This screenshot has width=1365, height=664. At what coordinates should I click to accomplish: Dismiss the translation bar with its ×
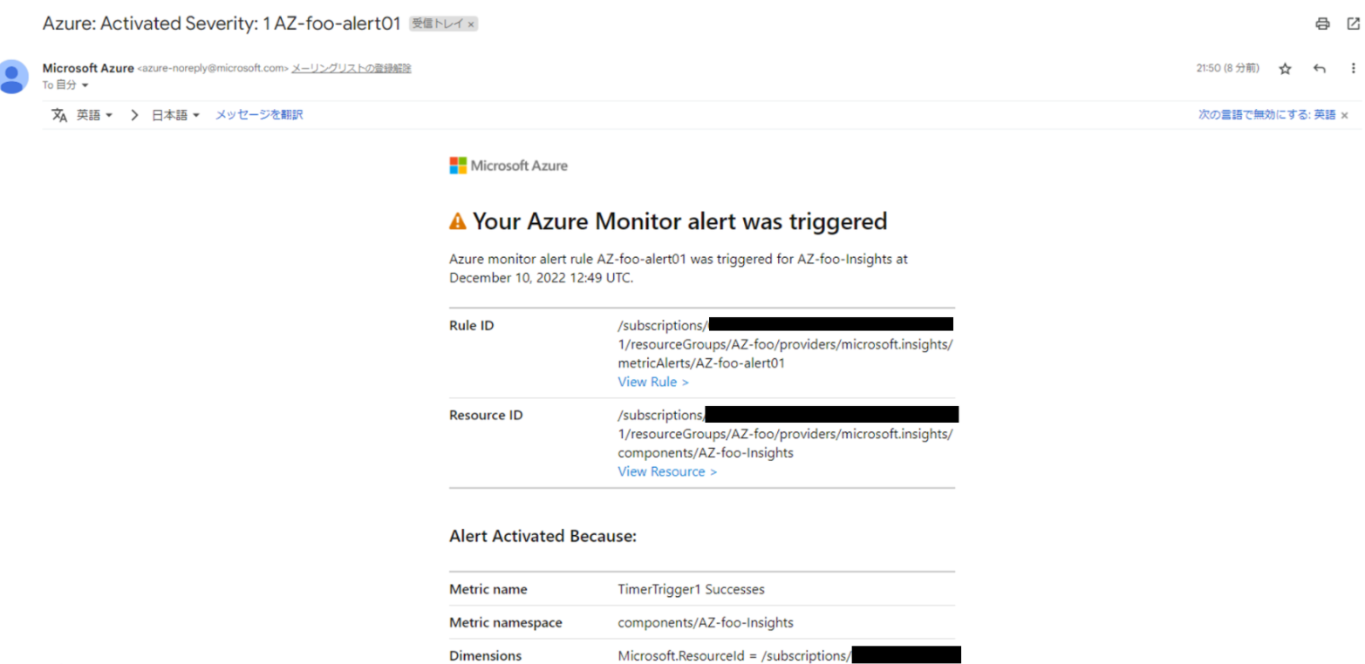[1344, 114]
